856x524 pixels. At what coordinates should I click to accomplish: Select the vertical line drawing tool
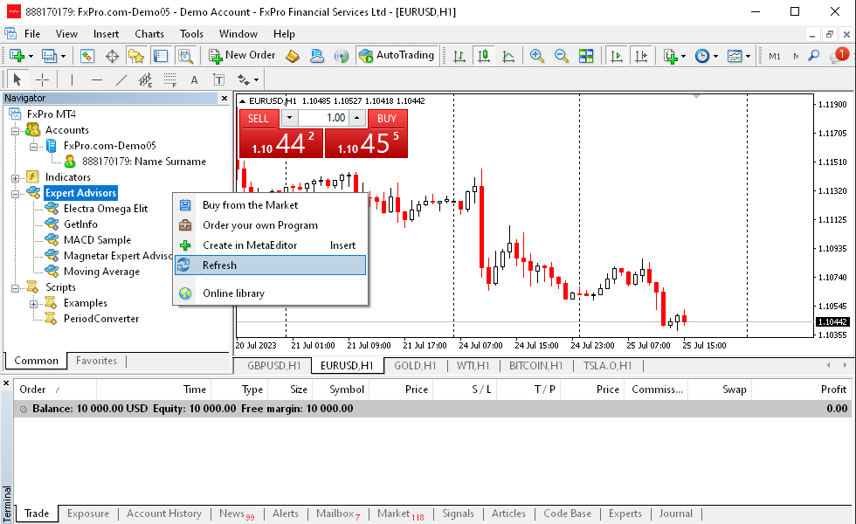[x=72, y=80]
